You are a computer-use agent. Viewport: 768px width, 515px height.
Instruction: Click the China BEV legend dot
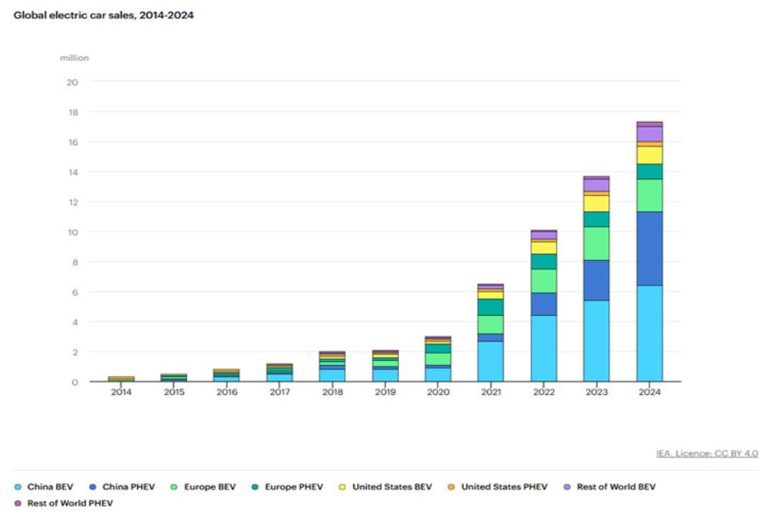18,487
